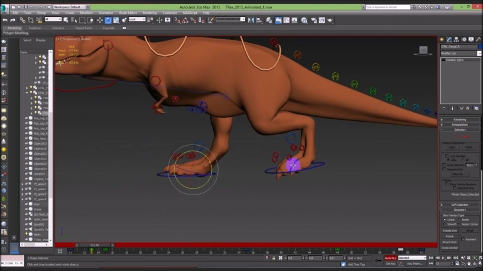Toggle Percent Snap
Screen dimensions: 483x271
[x=193, y=20]
